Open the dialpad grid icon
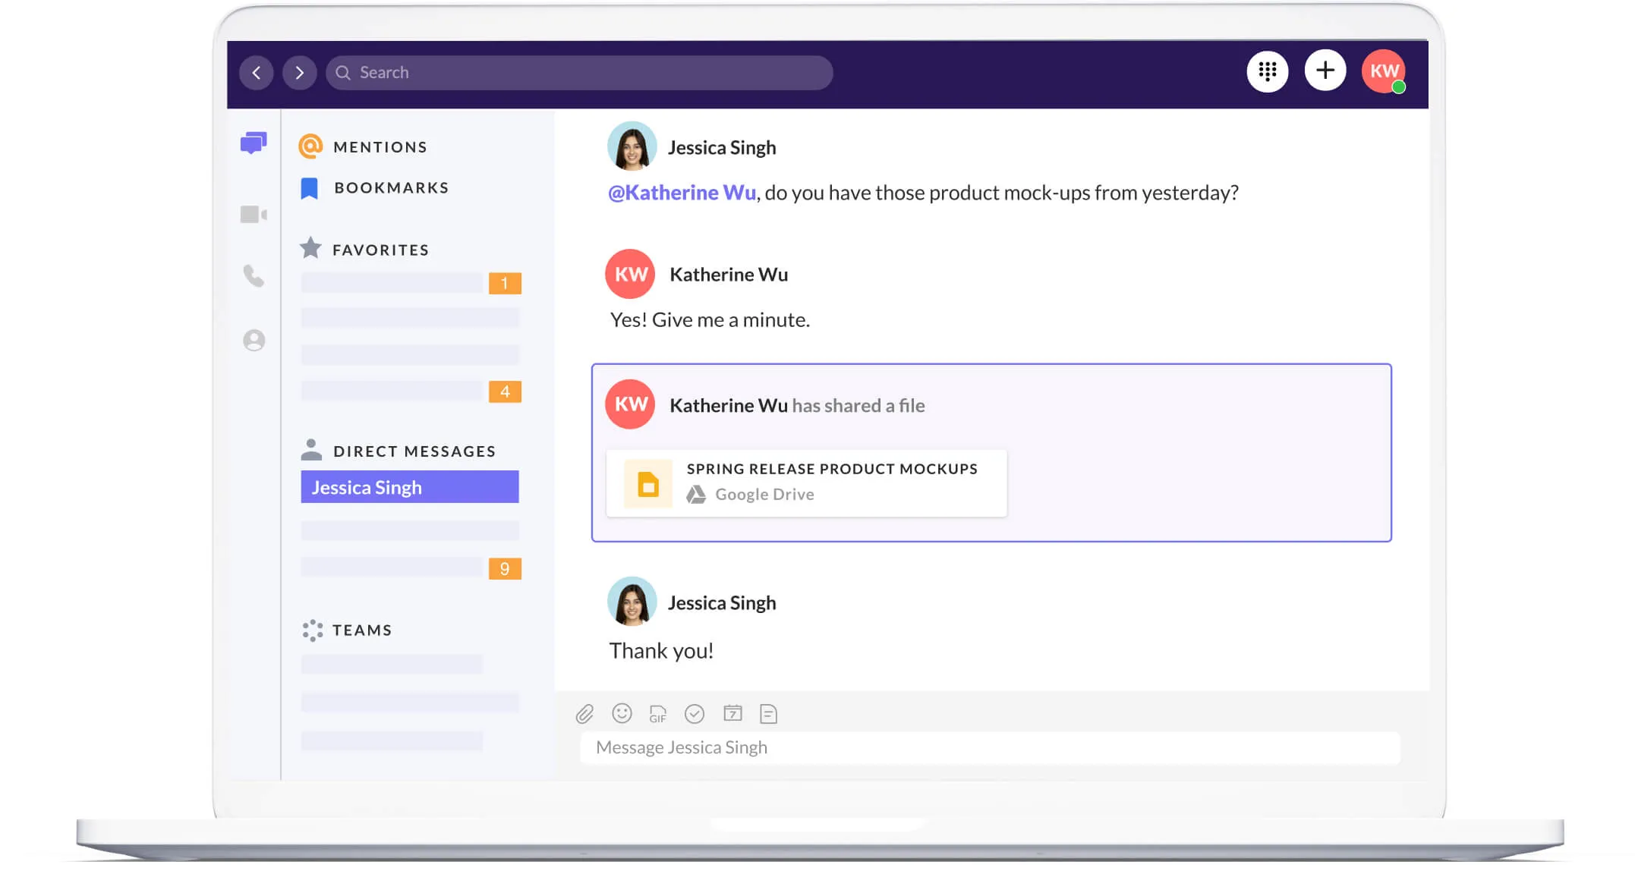The image size is (1635, 874). coord(1267,71)
